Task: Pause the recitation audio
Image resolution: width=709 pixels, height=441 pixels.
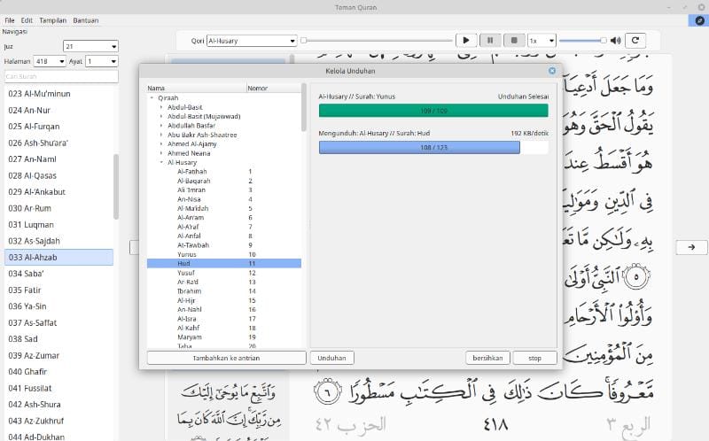Action: (490, 41)
